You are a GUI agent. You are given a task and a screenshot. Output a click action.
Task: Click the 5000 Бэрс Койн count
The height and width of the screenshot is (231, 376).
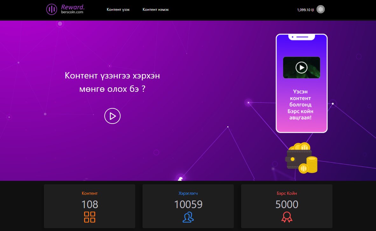tap(287, 204)
